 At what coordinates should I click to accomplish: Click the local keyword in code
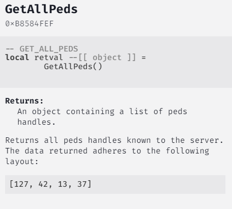pyautogui.click(x=17, y=58)
